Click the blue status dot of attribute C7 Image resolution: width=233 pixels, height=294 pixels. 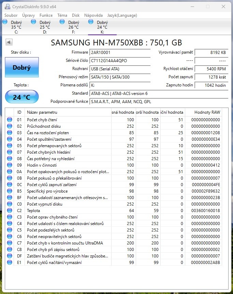point(10,243)
